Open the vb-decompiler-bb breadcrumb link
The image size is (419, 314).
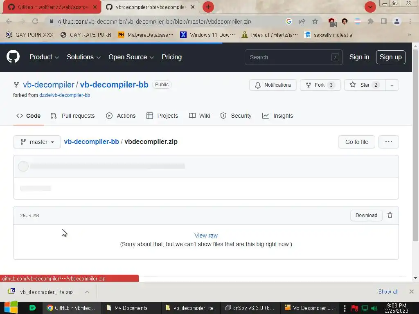(91, 141)
